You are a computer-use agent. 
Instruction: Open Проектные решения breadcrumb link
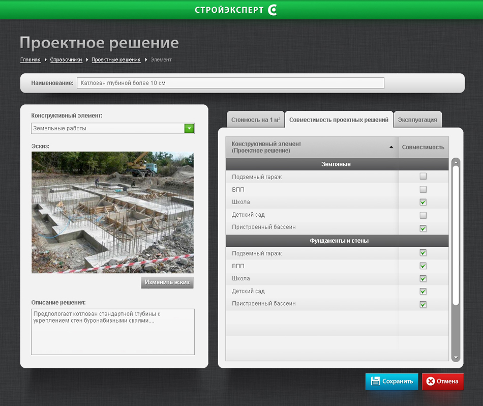[116, 60]
